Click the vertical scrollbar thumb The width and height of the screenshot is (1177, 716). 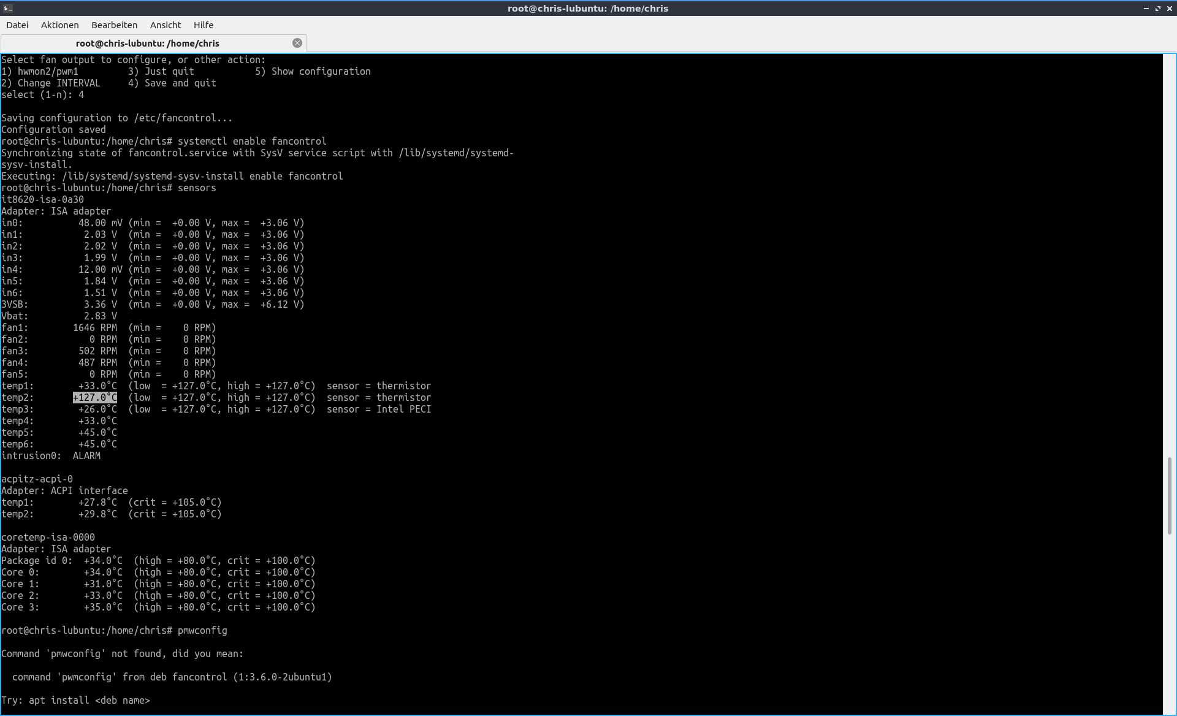click(x=1169, y=495)
